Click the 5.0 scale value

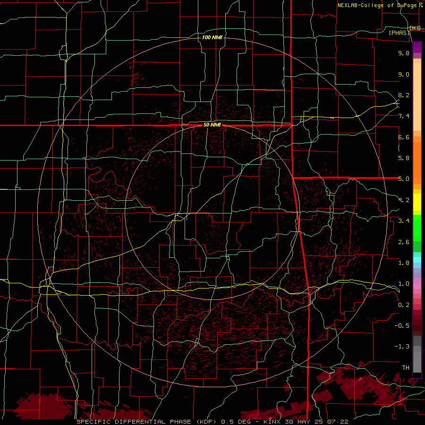point(404,179)
